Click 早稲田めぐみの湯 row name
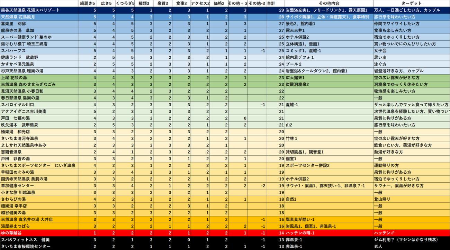This screenshot has width=450, height=250. pos(39,172)
